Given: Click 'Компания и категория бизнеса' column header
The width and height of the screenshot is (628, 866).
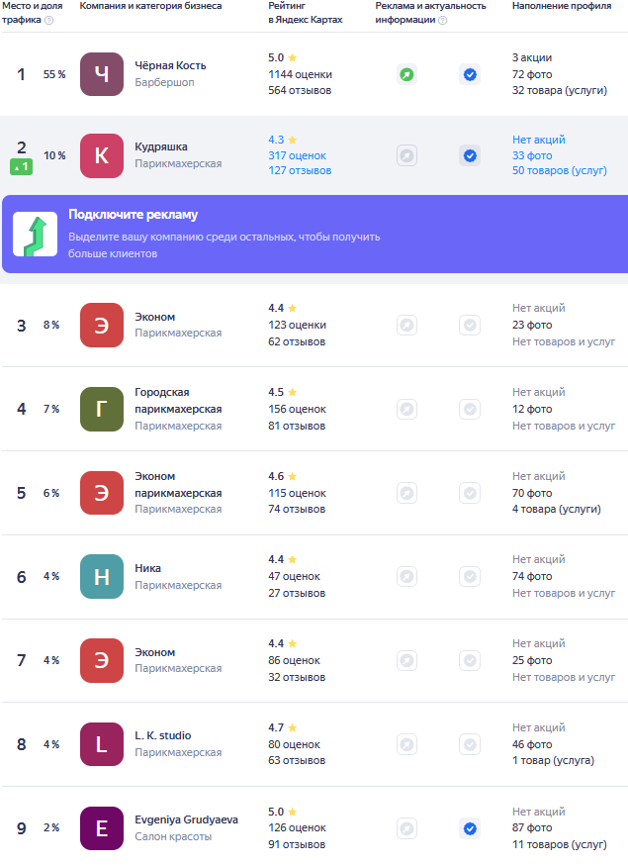Looking at the screenshot, I should 150,6.
